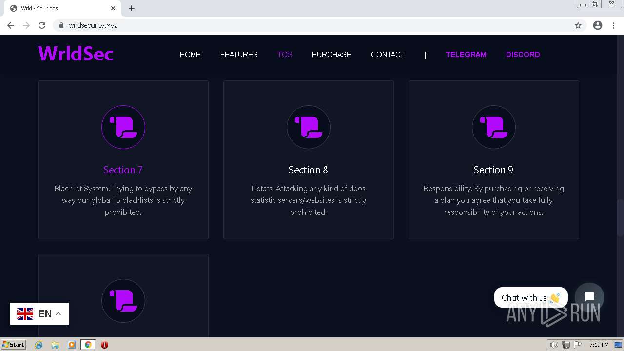Open the FEATURES nav item

pyautogui.click(x=239, y=55)
